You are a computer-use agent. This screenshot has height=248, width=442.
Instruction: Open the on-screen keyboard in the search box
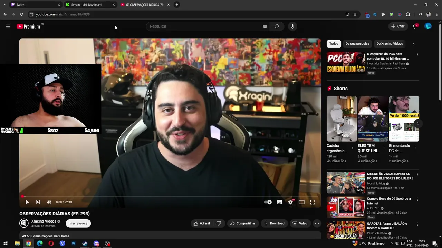[265, 27]
